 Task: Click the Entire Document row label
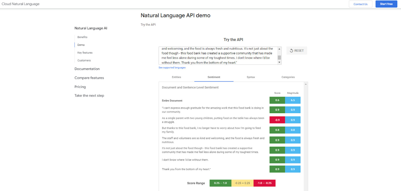[x=172, y=101]
